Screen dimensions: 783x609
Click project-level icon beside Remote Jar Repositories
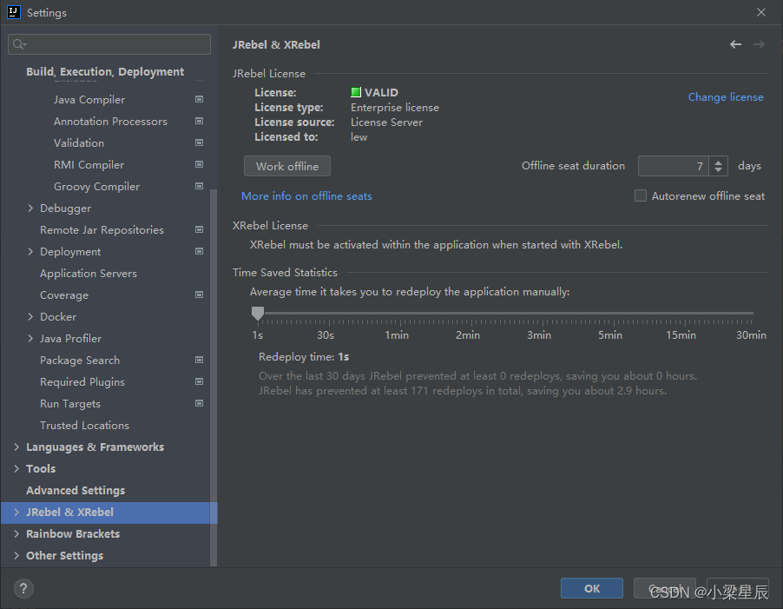[200, 229]
